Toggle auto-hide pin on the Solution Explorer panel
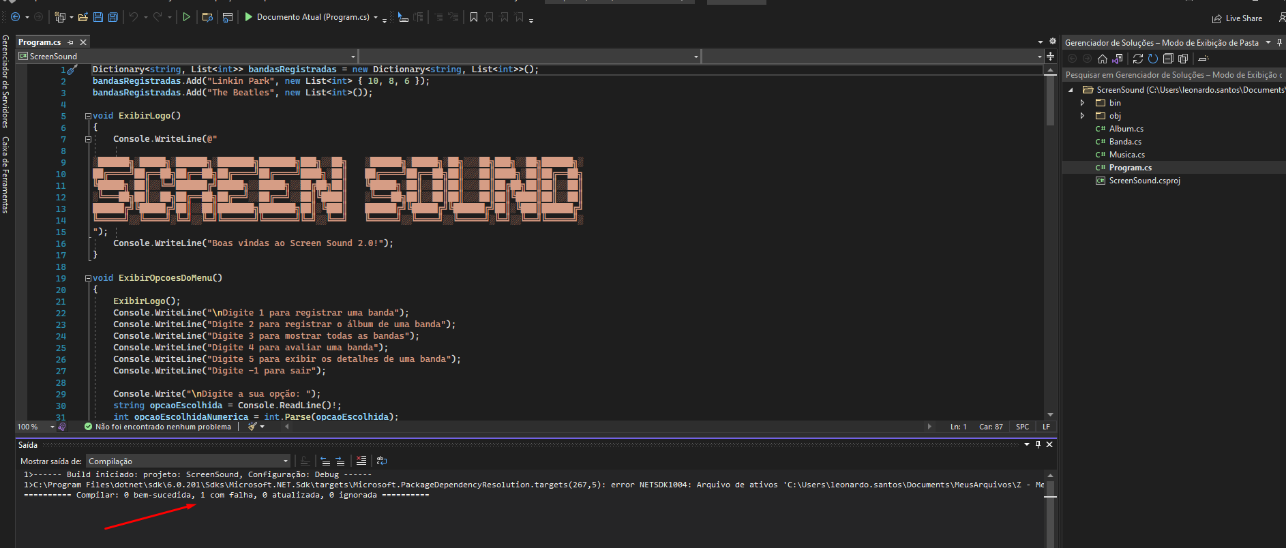Screen dimensions: 1286x548 pos(1280,42)
